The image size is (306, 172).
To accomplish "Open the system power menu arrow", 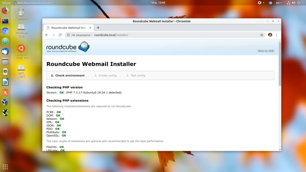I will 303,3.
